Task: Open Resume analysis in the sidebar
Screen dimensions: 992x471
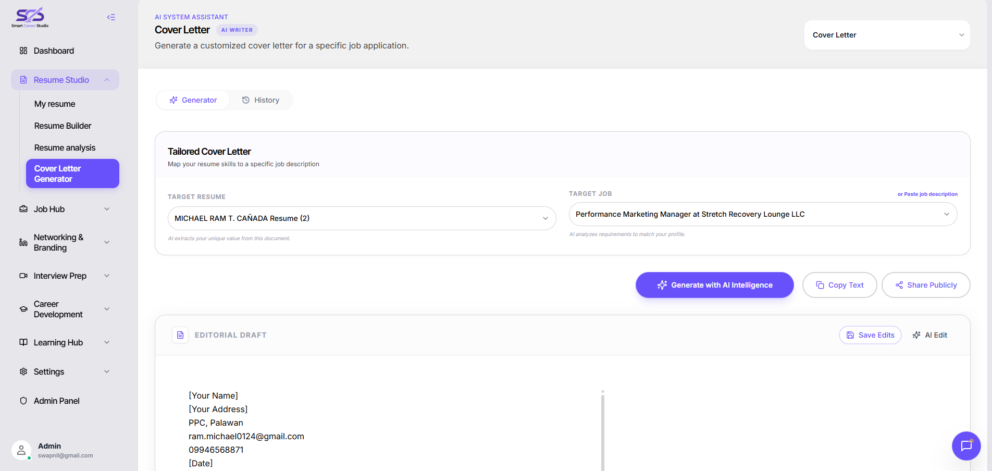Action: 65,147
